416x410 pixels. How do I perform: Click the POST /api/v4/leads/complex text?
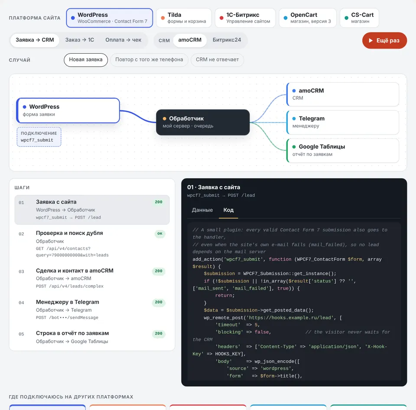pyautogui.click(x=70, y=286)
